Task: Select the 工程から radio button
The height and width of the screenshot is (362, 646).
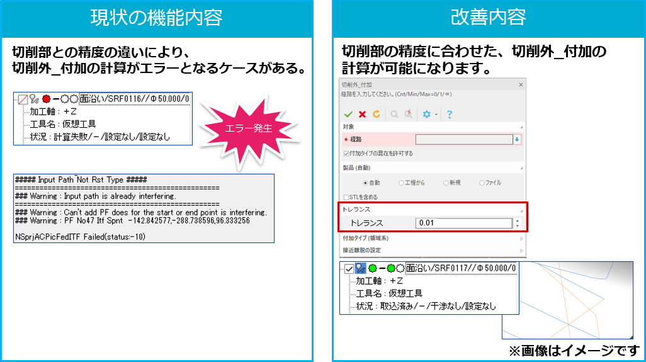Action: (401, 183)
